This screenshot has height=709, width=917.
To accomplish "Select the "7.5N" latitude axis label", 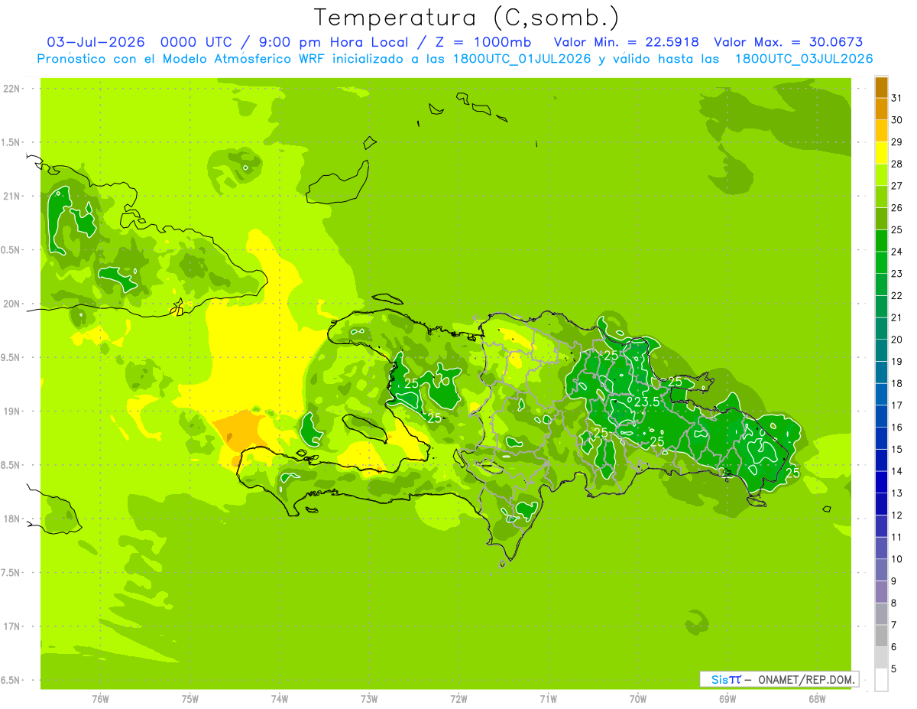I will point(11,573).
